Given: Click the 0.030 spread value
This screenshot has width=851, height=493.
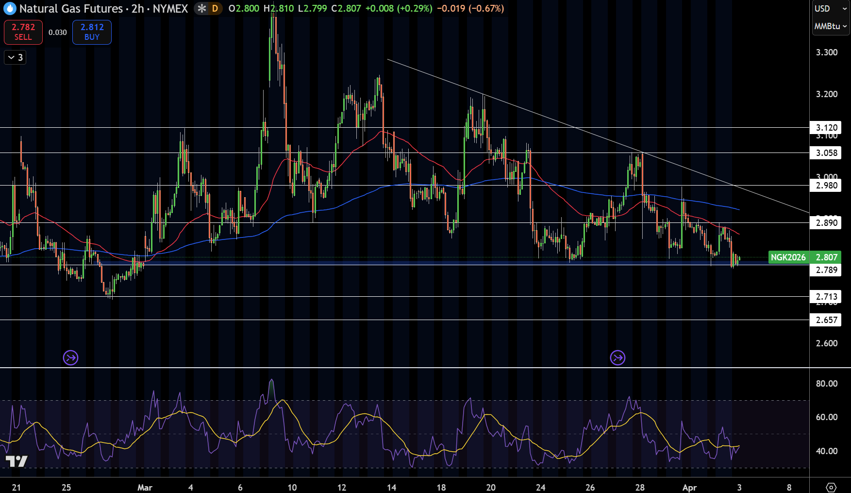Looking at the screenshot, I should pos(58,33).
